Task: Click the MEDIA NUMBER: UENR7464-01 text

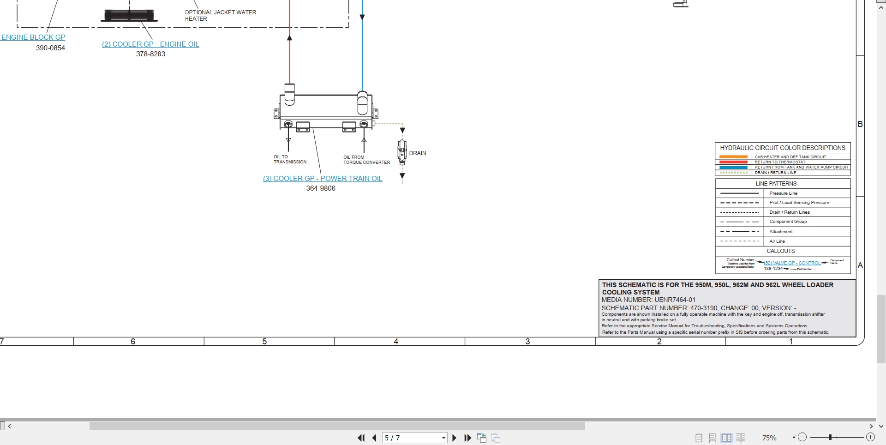Action: point(648,300)
